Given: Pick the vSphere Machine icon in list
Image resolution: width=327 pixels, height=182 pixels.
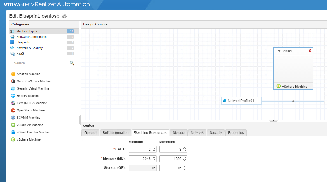Looking at the screenshot, I should tap(13, 140).
